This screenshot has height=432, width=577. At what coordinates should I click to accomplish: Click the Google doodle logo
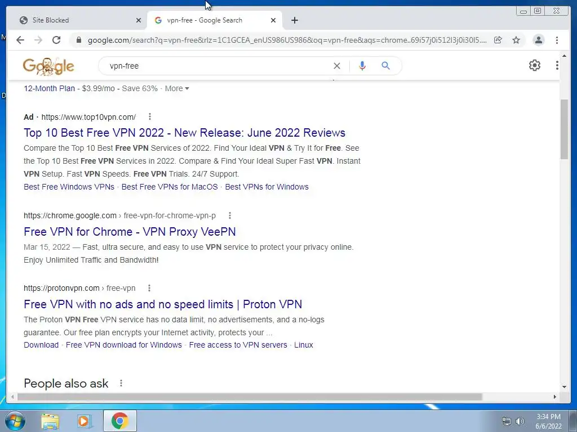(x=48, y=66)
